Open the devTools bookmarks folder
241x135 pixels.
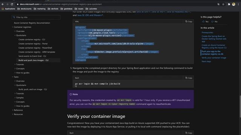click(x=53, y=9)
